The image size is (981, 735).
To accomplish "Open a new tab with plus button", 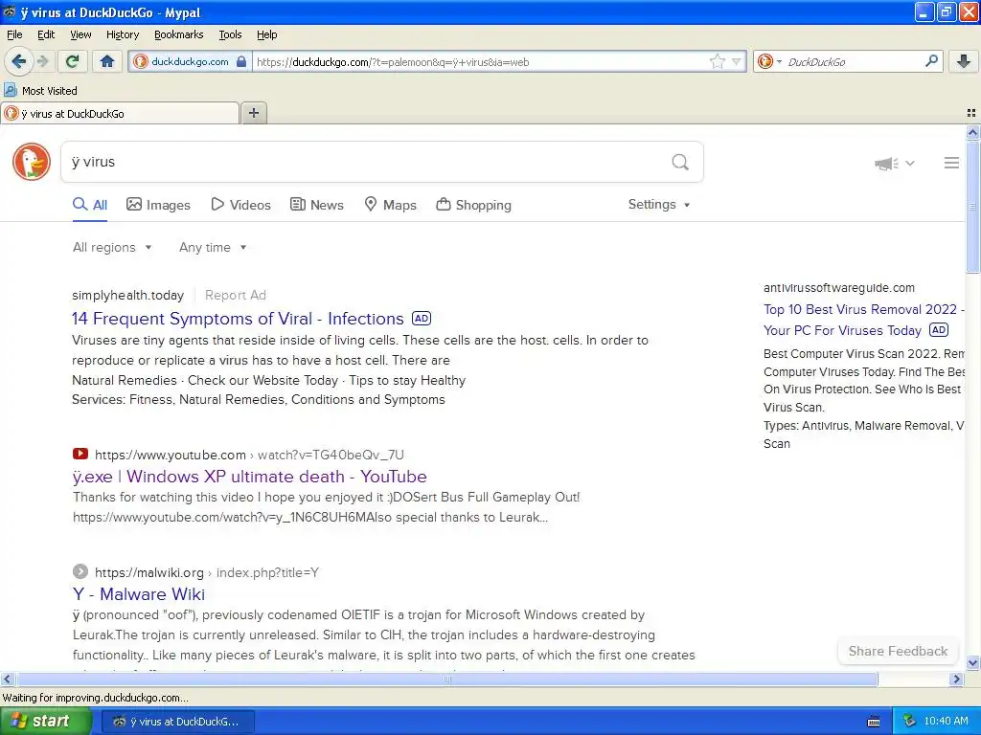I will click(x=254, y=113).
